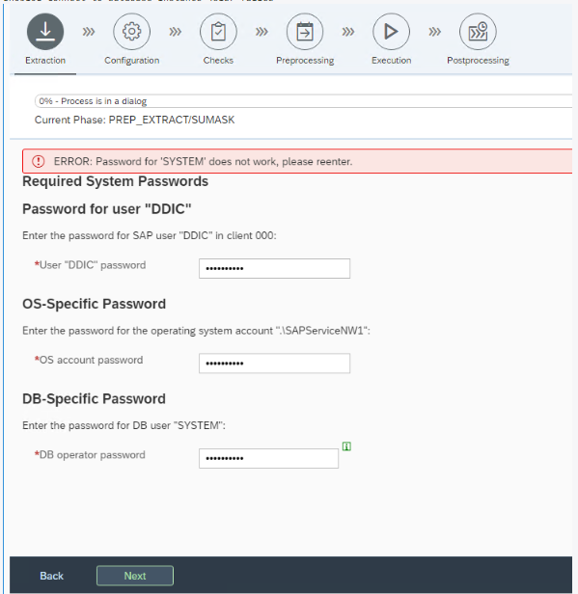The image size is (578, 594).
Task: Go to the Preprocessing step label
Action: pos(305,60)
